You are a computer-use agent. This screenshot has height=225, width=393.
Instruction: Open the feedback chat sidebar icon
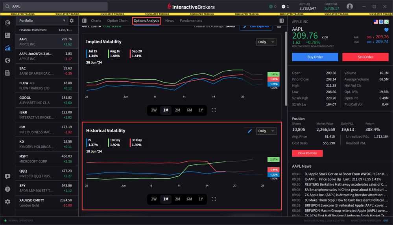[7, 176]
